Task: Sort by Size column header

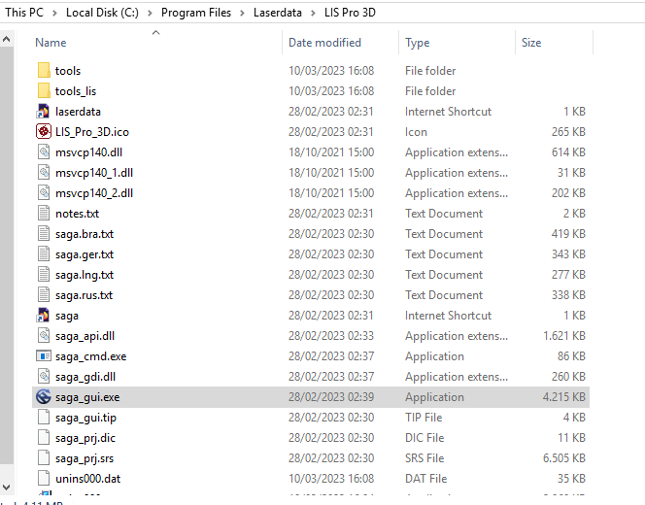Action: click(531, 43)
